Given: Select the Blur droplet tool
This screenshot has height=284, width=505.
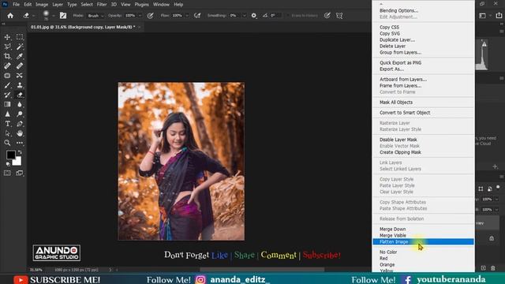Looking at the screenshot, I should (20, 104).
